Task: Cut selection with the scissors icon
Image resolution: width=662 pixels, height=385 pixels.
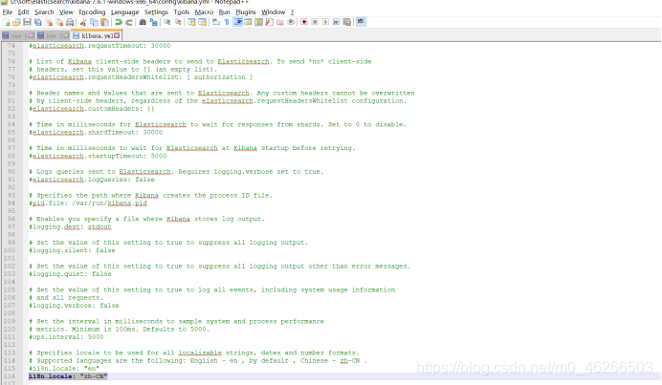Action: click(x=83, y=22)
